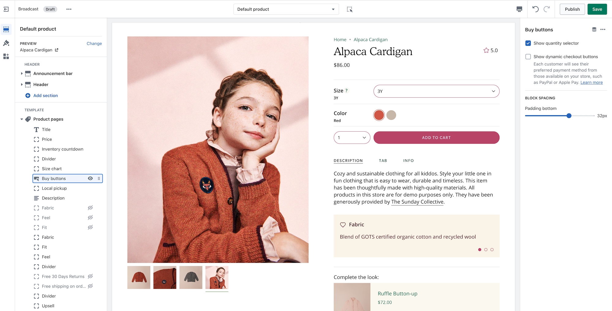Enable Show dynamic checkout buttons
The width and height of the screenshot is (612, 311).
pyautogui.click(x=528, y=57)
